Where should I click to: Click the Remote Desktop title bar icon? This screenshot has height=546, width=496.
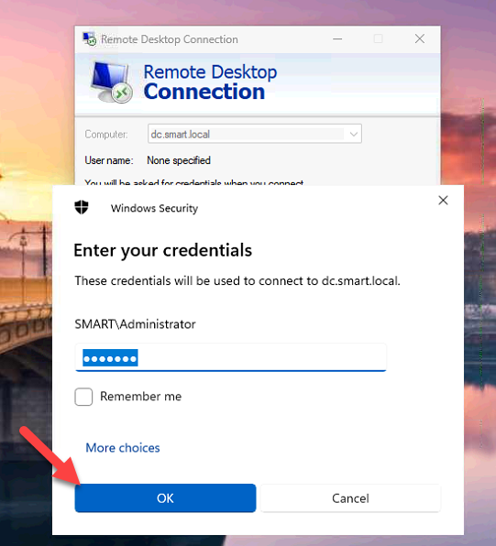(x=89, y=39)
